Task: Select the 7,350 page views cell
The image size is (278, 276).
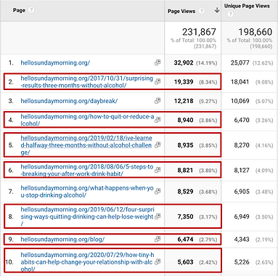Action: click(185, 216)
